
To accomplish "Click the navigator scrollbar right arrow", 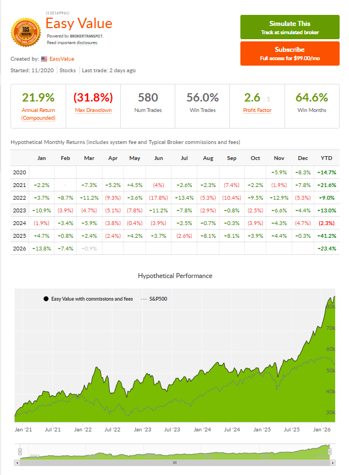I will (332, 462).
